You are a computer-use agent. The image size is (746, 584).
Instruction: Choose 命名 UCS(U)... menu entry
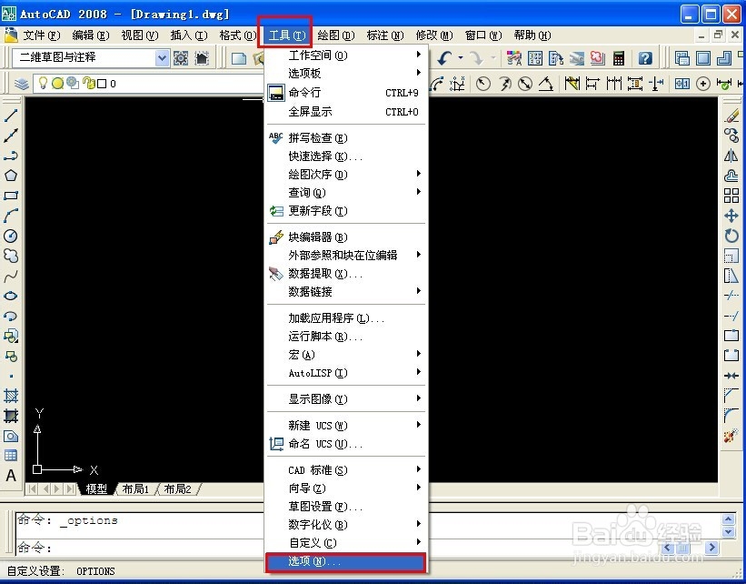(346, 444)
